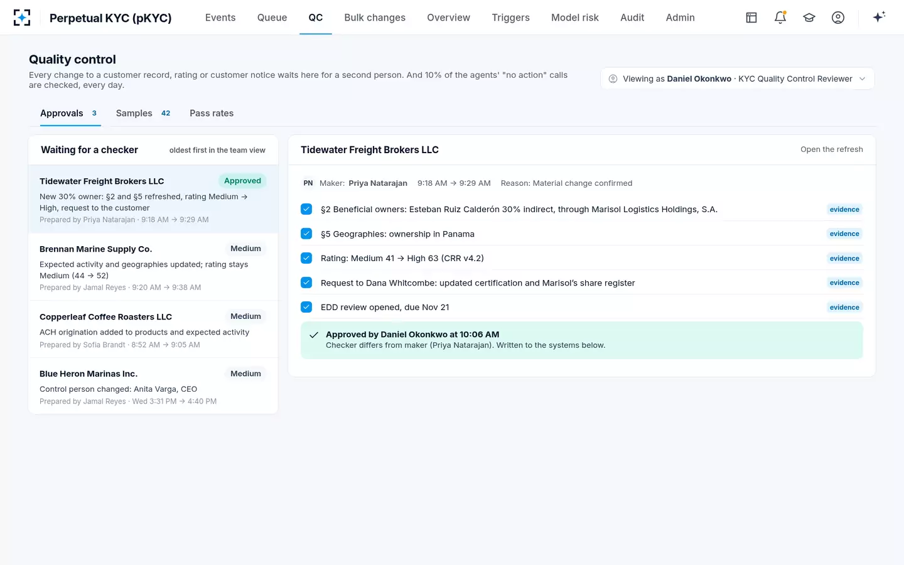
Task: Click the Approved status badge on Tidewater
Action: [x=242, y=181]
